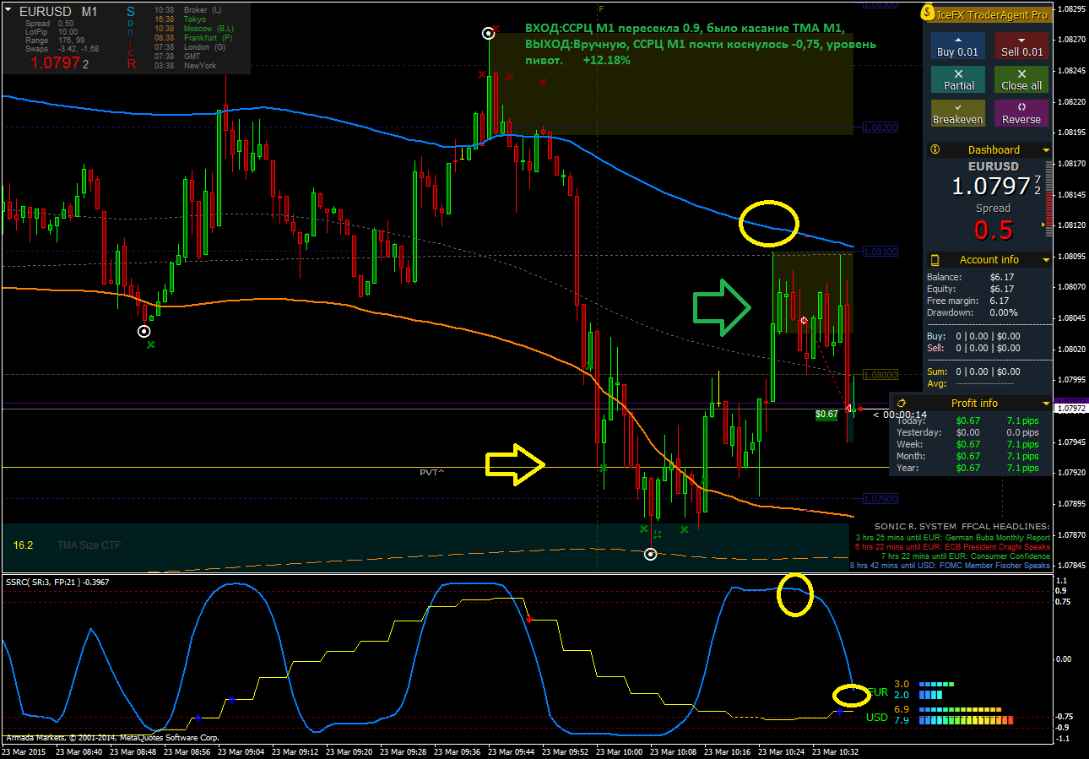The height and width of the screenshot is (759, 1089).
Task: Click the Consumer Confidence headline
Action: click(x=966, y=556)
